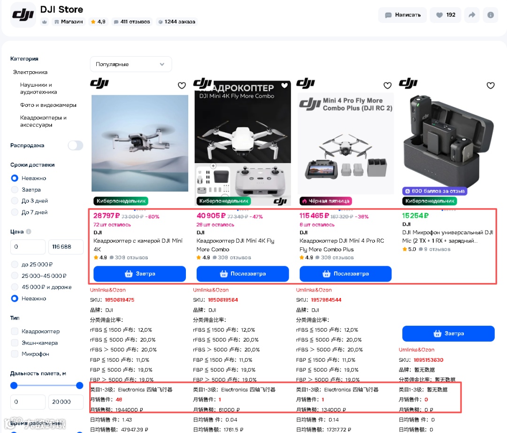Click the crown badge icon under store name
Image resolution: width=507 pixels, height=433 pixels.
(45, 22)
